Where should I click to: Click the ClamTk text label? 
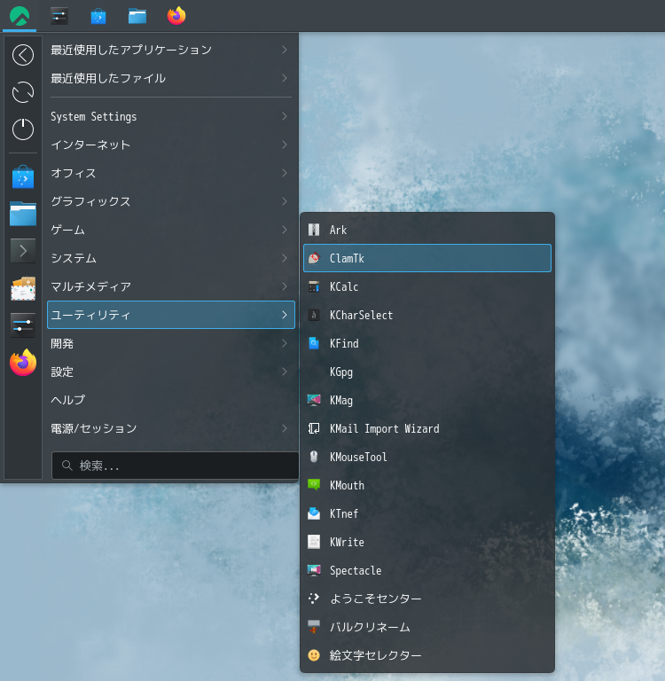[x=347, y=258]
